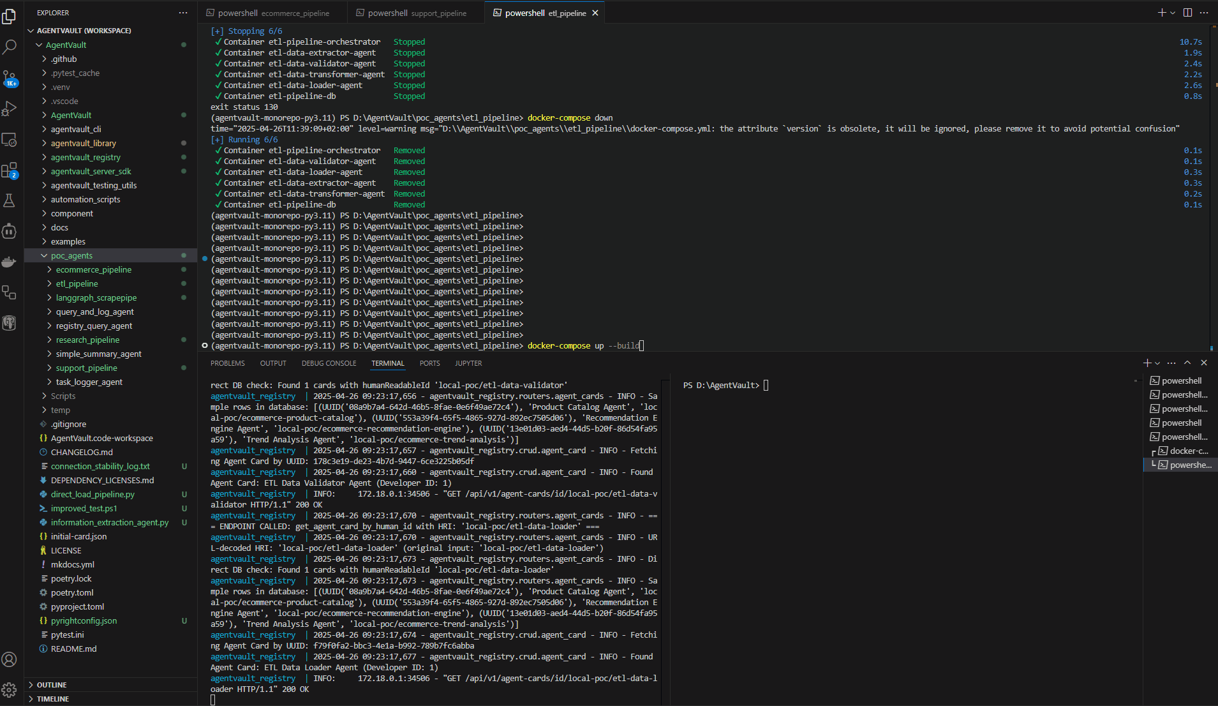The height and width of the screenshot is (706, 1218).
Task: Click the PS D:\AgentVault> terminal prompt
Action: [721, 385]
